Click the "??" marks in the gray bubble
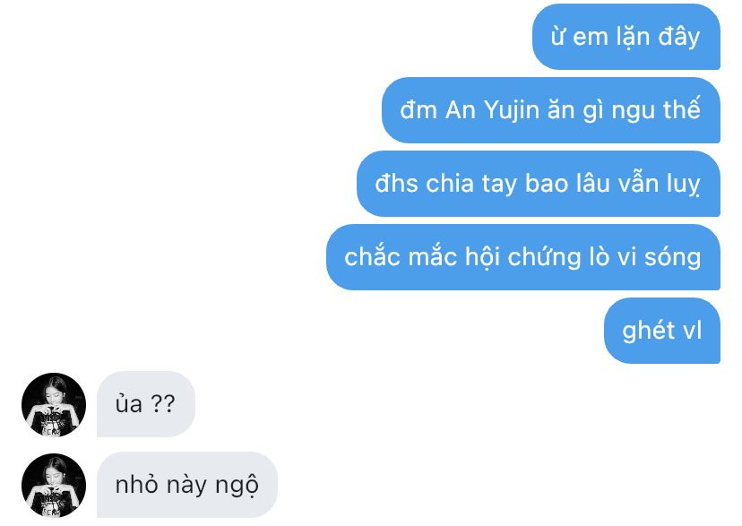The height and width of the screenshot is (526, 742). 163,403
